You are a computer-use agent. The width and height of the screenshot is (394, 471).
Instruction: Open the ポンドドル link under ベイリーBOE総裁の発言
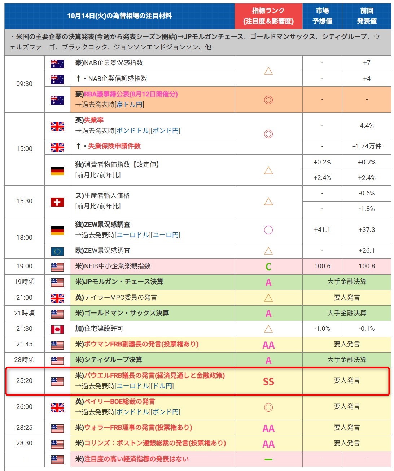(133, 412)
